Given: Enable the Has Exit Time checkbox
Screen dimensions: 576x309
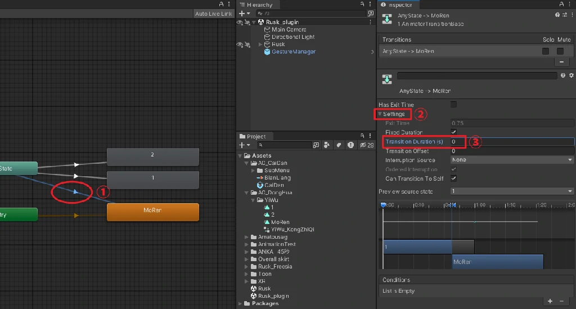Looking at the screenshot, I should (x=454, y=105).
